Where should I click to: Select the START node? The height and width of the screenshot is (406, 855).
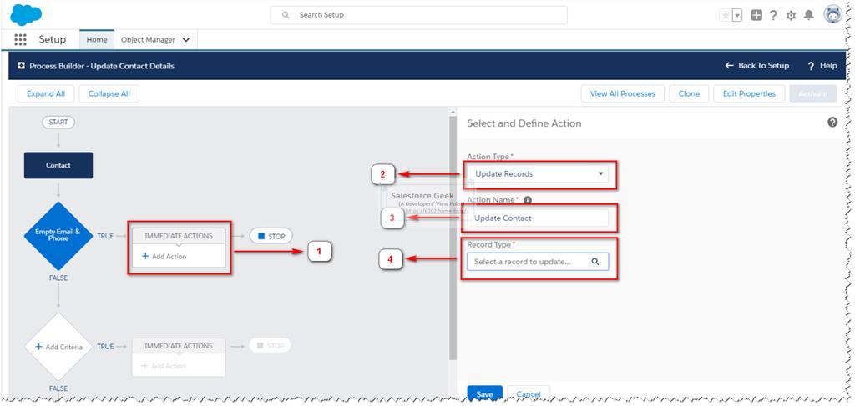[x=58, y=123]
